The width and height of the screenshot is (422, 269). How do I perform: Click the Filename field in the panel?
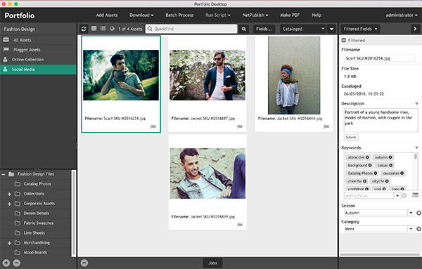380,58
